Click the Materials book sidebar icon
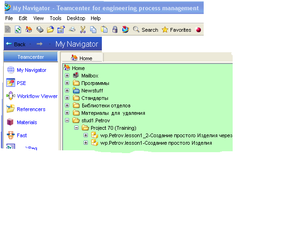This screenshot has width=299, height=239. coord(10,122)
